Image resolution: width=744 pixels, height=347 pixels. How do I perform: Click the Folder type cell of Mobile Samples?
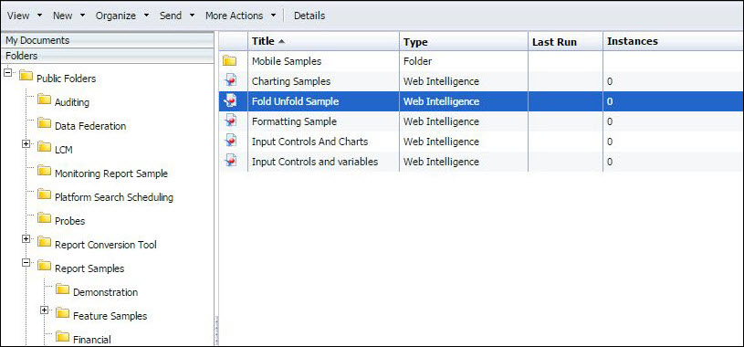(464, 61)
